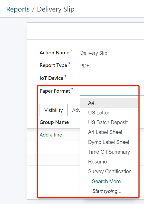Viewport: 144px width, 204px height.
Task: Select A4 Label Sheet option
Action: (x=109, y=132)
